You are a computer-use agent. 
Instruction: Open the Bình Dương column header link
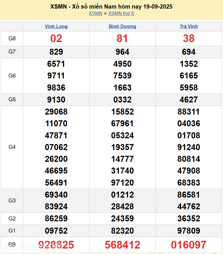pos(122,27)
